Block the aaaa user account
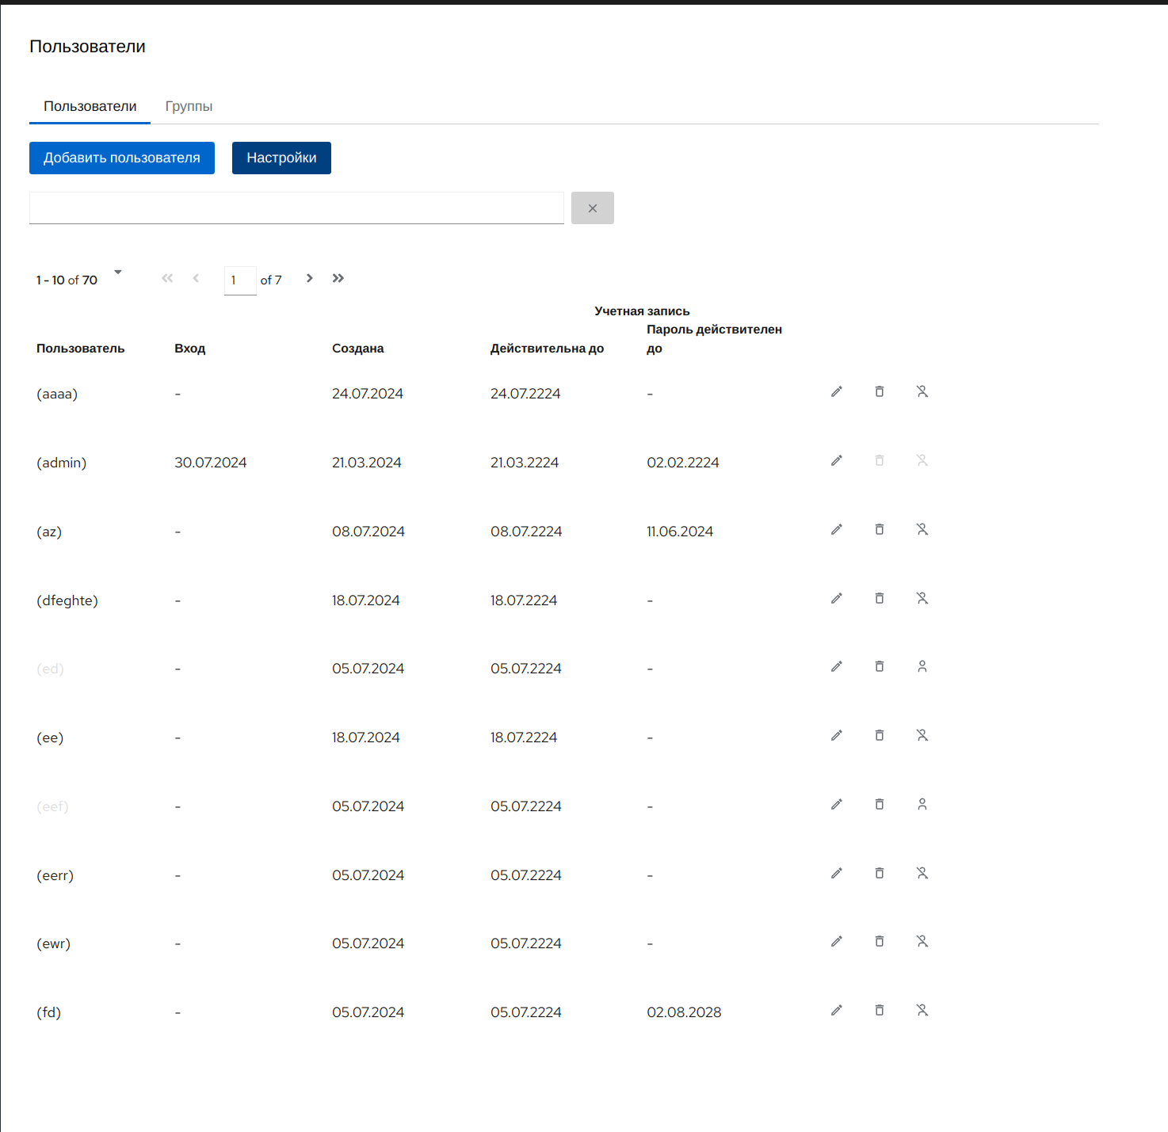The width and height of the screenshot is (1168, 1132). pyautogui.click(x=922, y=391)
